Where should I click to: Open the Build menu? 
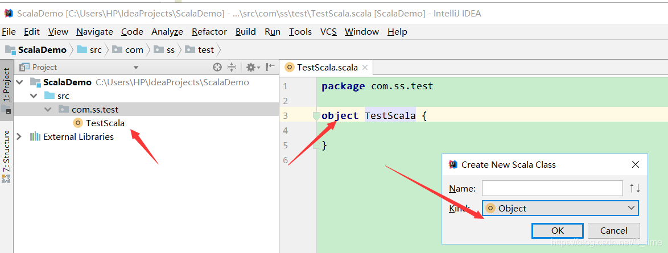tap(246, 31)
